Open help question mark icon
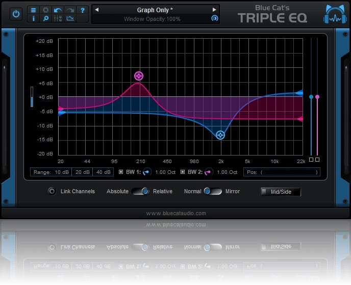Viewport: 351px width, 285px height. pos(82,10)
